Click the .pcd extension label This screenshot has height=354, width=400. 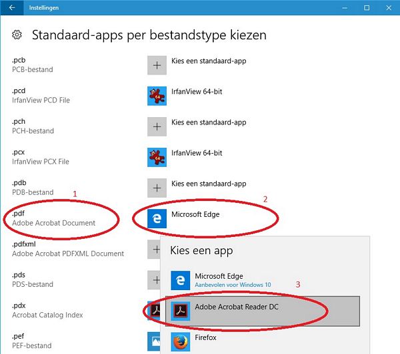pyautogui.click(x=19, y=90)
